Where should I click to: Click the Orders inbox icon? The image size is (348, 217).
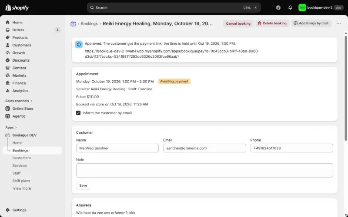click(8, 30)
